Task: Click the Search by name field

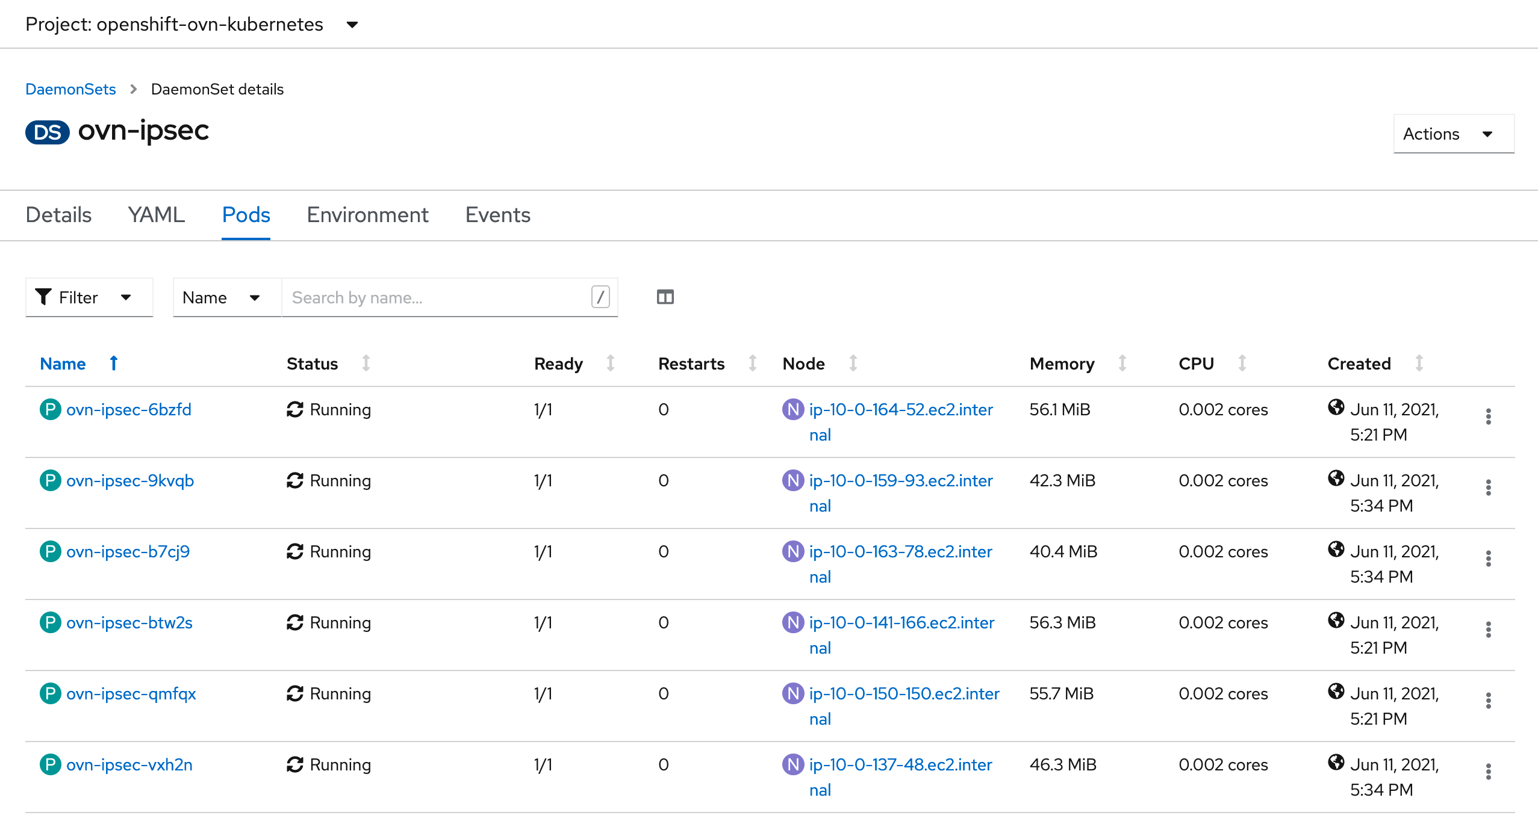Action: pos(437,297)
